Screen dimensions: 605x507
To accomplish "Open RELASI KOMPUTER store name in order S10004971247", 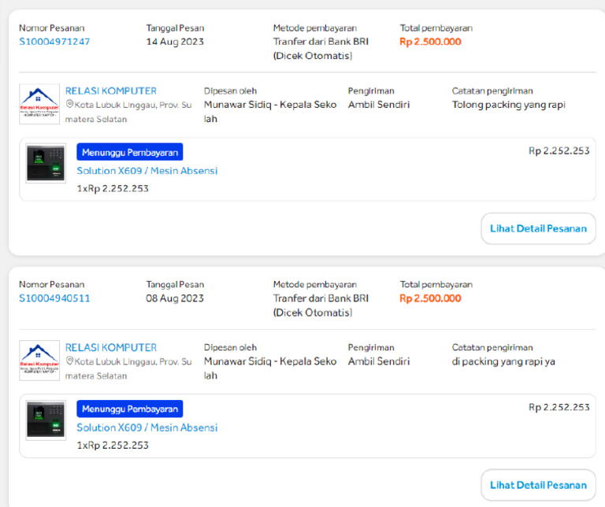I will (111, 91).
